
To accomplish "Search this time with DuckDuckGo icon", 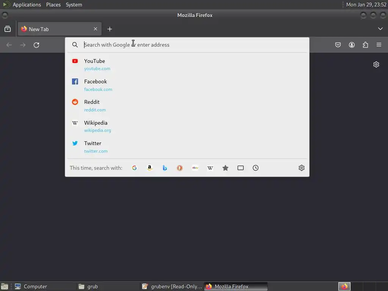I will tap(180, 168).
